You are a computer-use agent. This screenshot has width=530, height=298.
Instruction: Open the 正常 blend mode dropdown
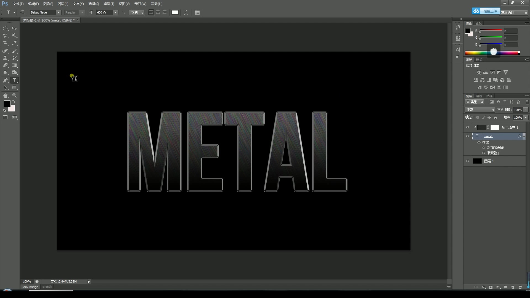480,110
